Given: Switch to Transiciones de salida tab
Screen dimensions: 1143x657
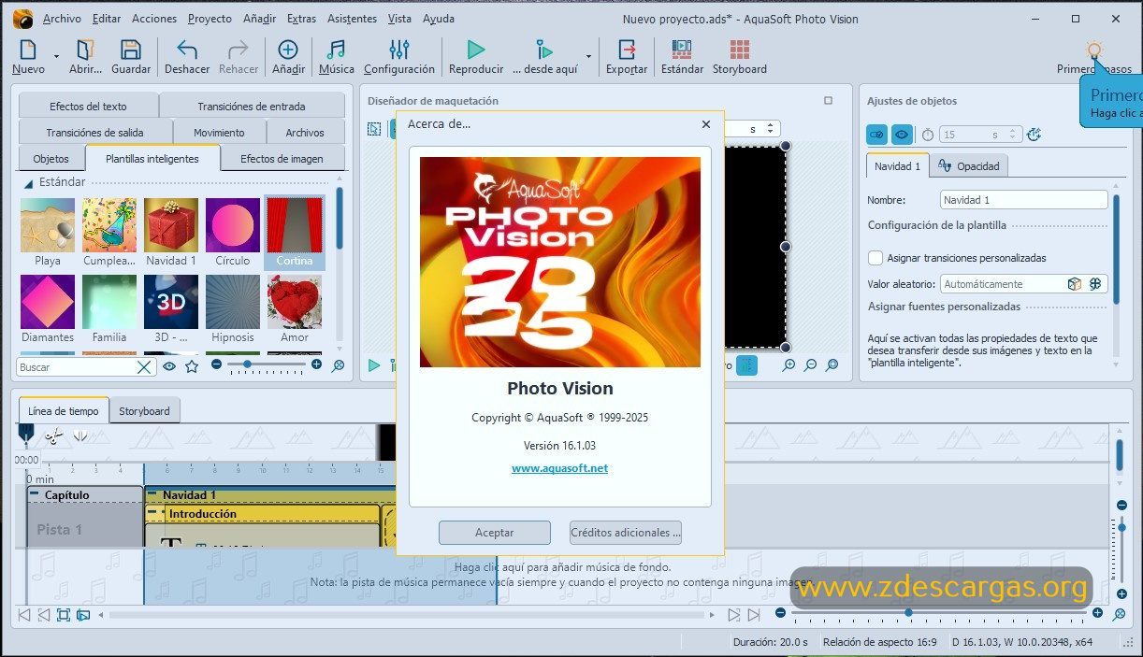Looking at the screenshot, I should pyautogui.click(x=94, y=132).
